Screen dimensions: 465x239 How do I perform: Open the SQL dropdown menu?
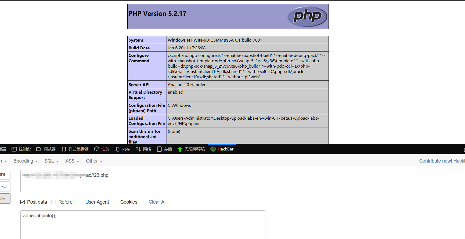pos(51,161)
